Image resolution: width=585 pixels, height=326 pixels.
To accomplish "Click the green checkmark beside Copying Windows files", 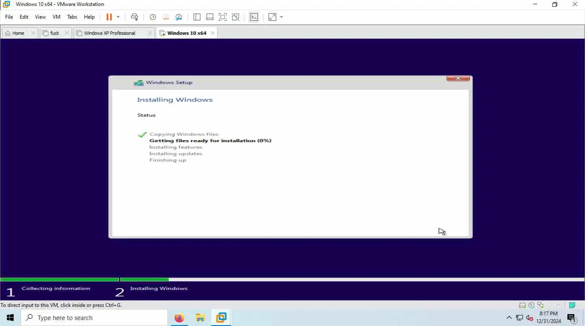I will 142,134.
